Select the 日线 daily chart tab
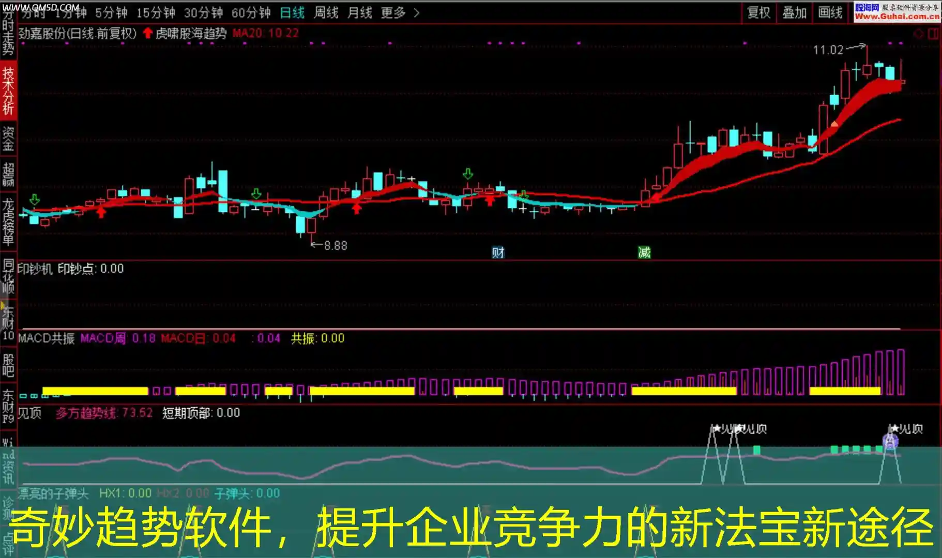The image size is (942, 558). point(292,13)
